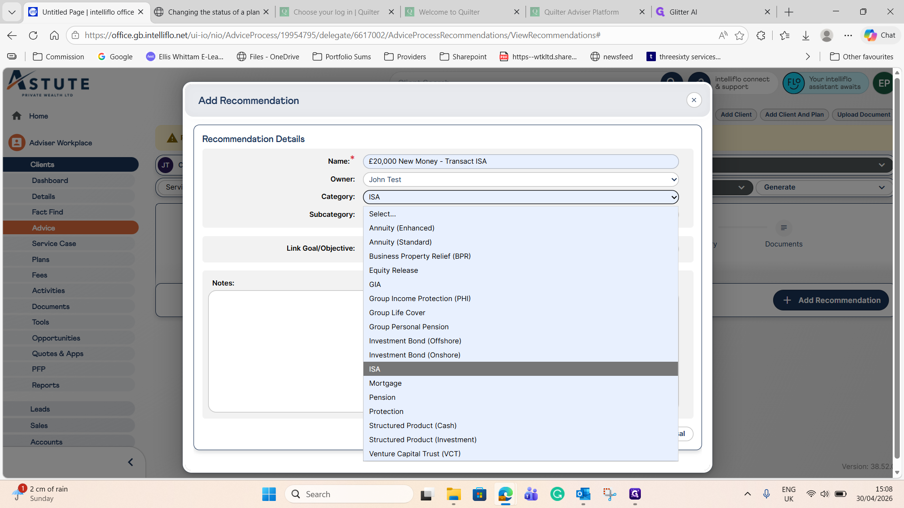
Task: Open the Owner dropdown showing John Test
Action: (521, 179)
